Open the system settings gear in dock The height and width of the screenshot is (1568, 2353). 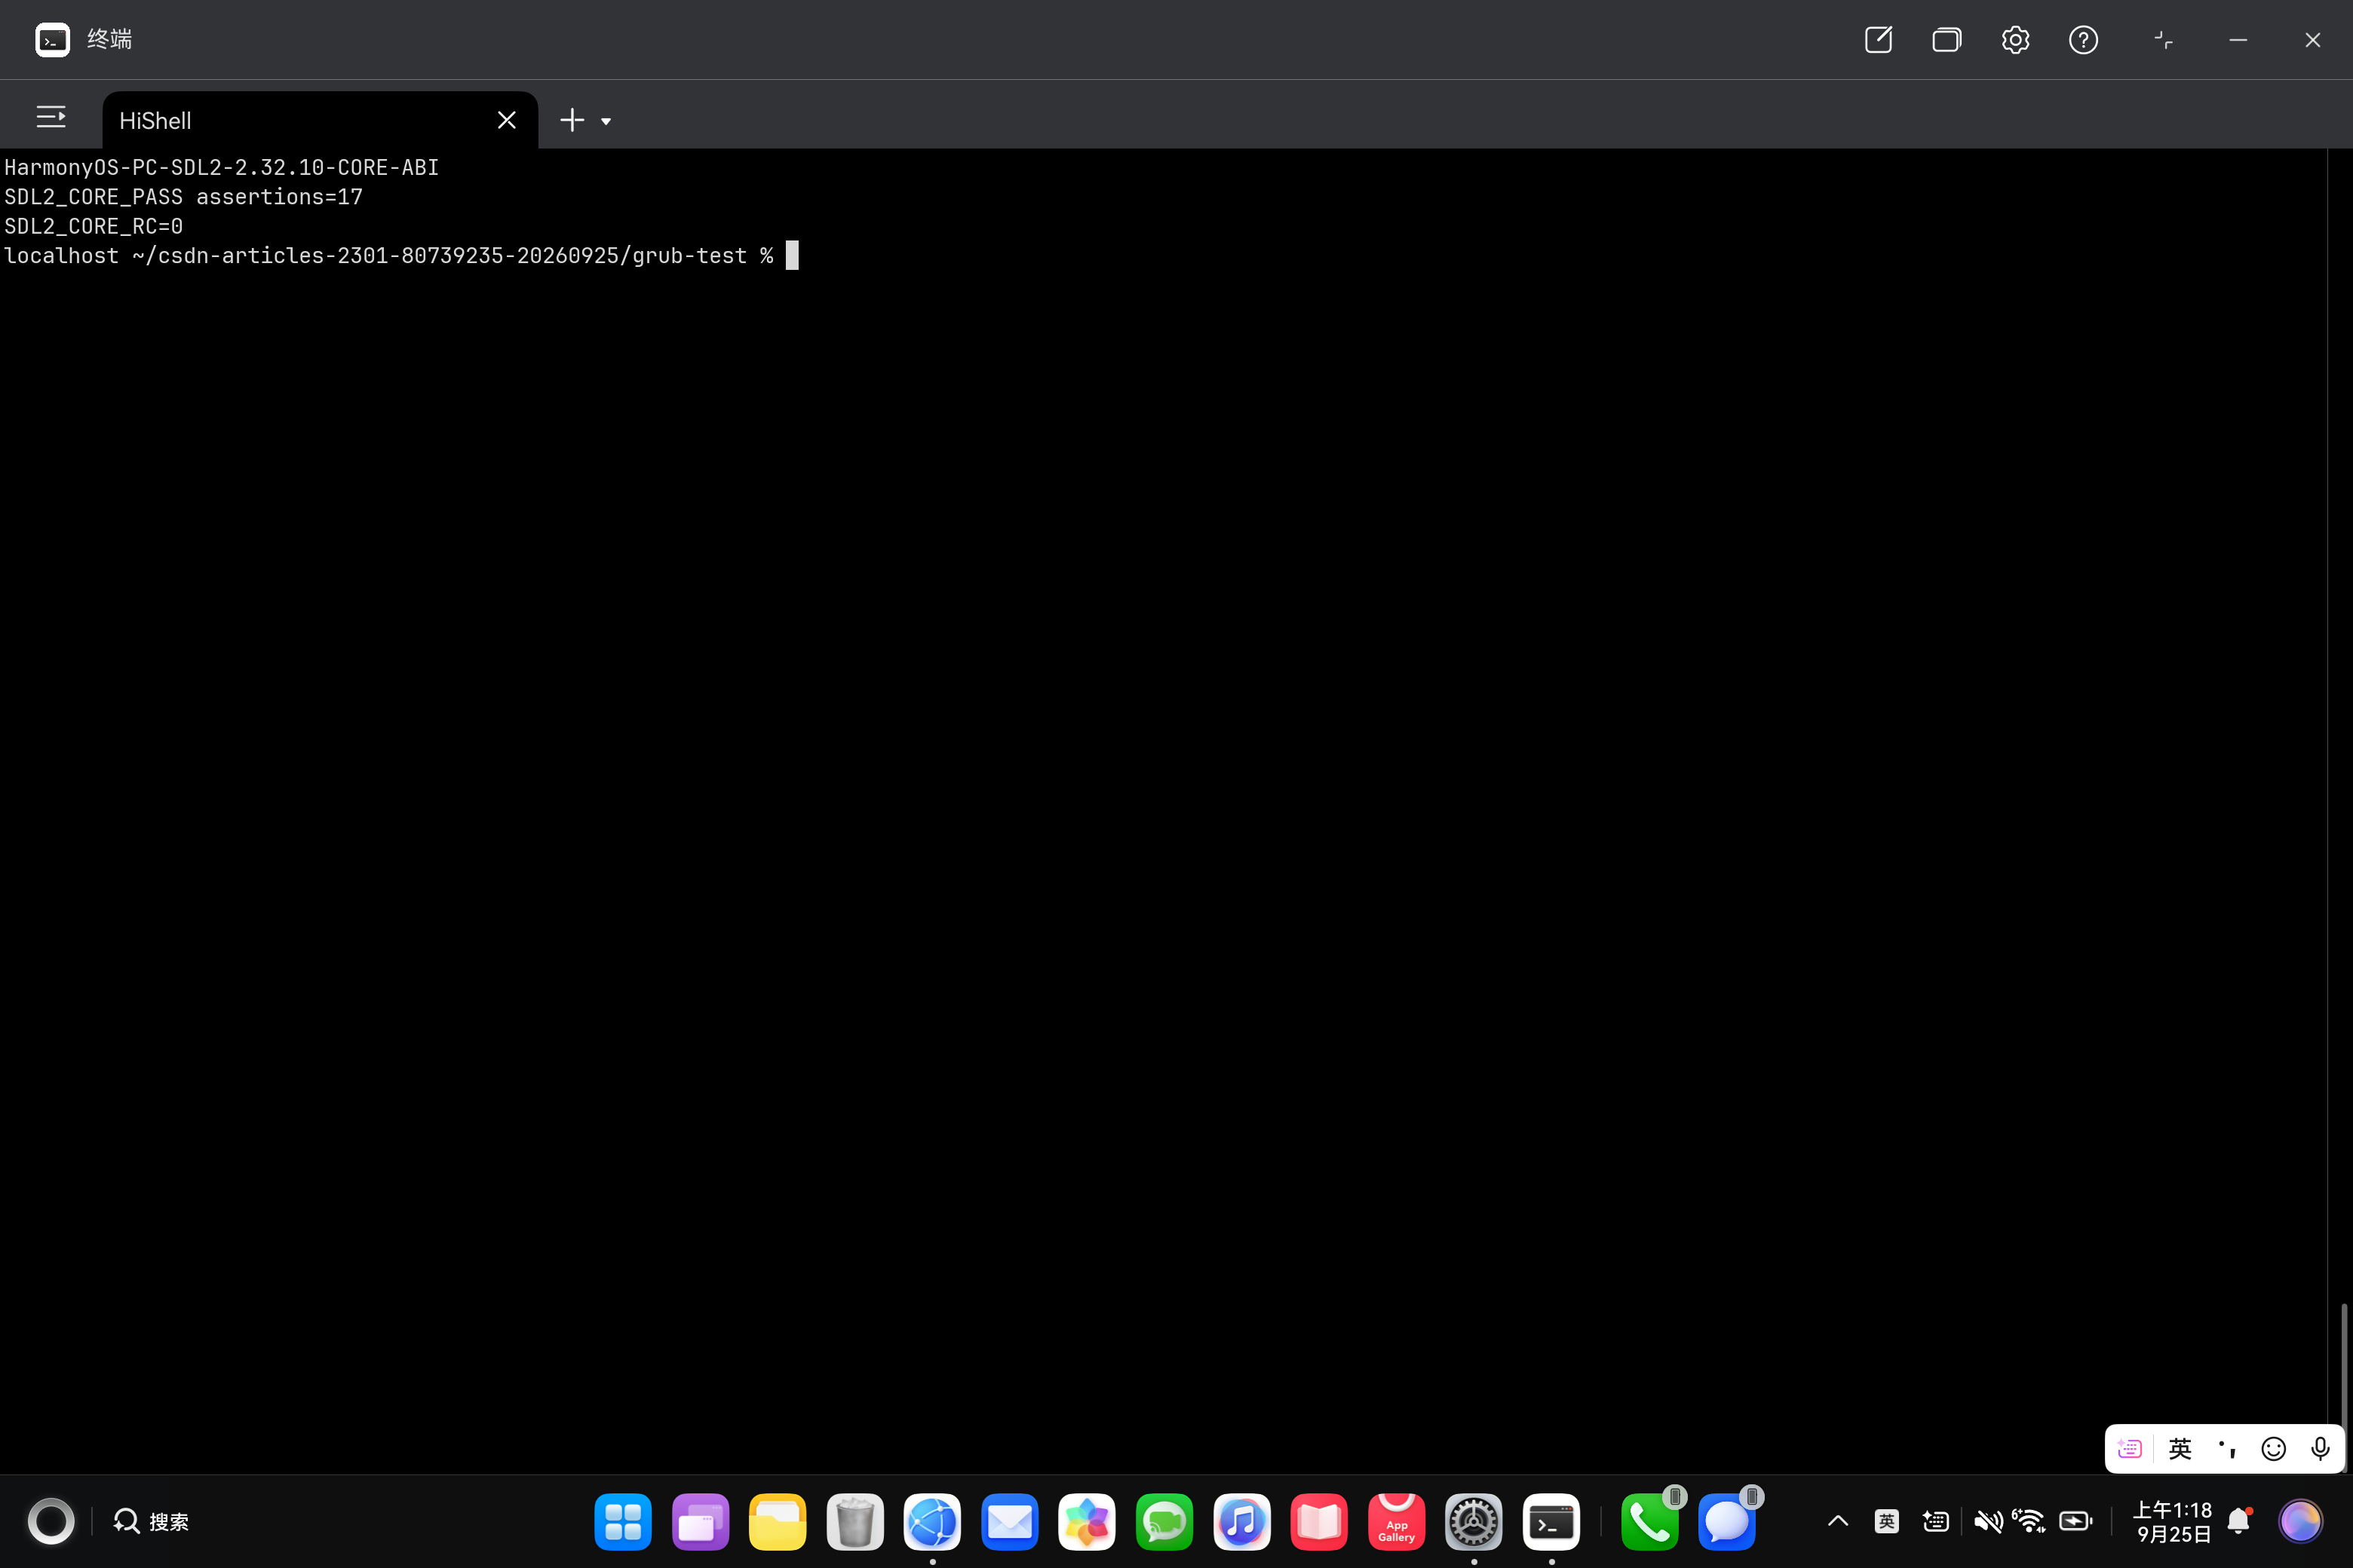pos(1474,1521)
